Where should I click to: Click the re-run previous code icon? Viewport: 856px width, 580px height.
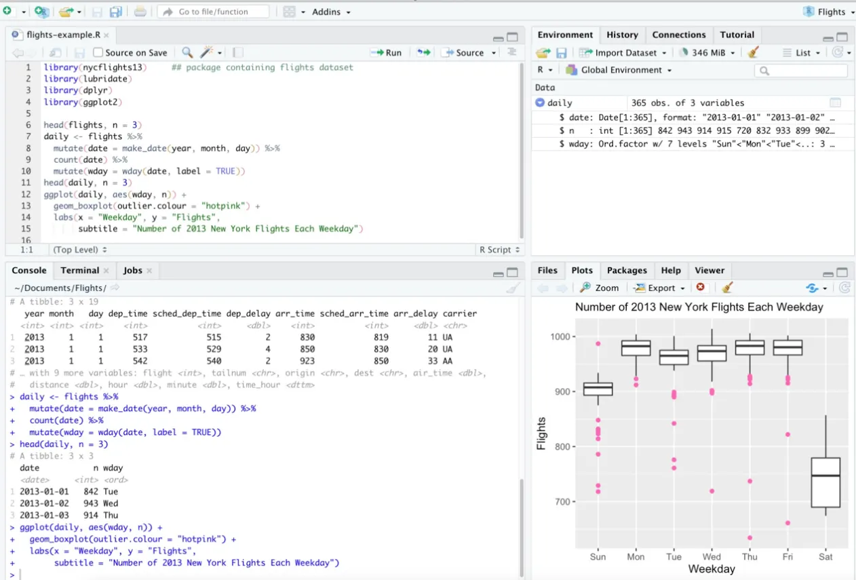pyautogui.click(x=423, y=52)
